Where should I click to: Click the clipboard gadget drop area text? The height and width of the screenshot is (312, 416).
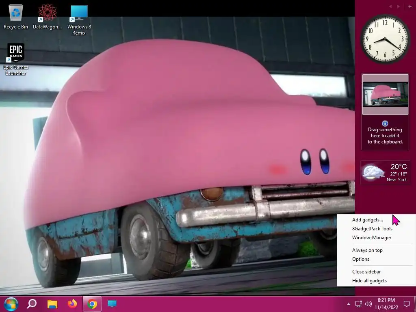click(385, 136)
